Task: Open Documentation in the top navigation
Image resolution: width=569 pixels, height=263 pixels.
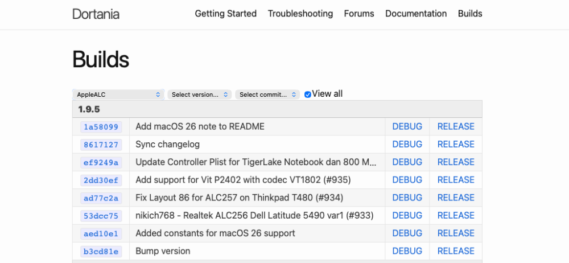Action: [416, 14]
